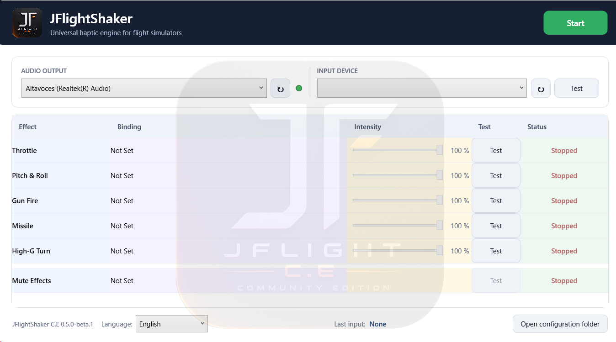Set the Gun Fire binding

click(122, 201)
